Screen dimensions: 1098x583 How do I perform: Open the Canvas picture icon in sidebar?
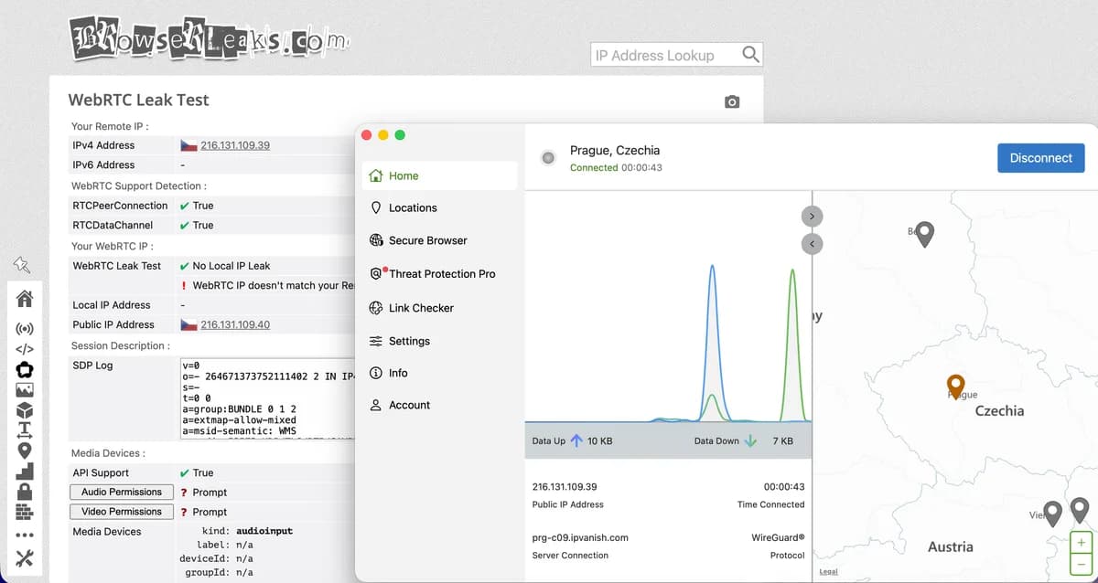[x=25, y=390]
